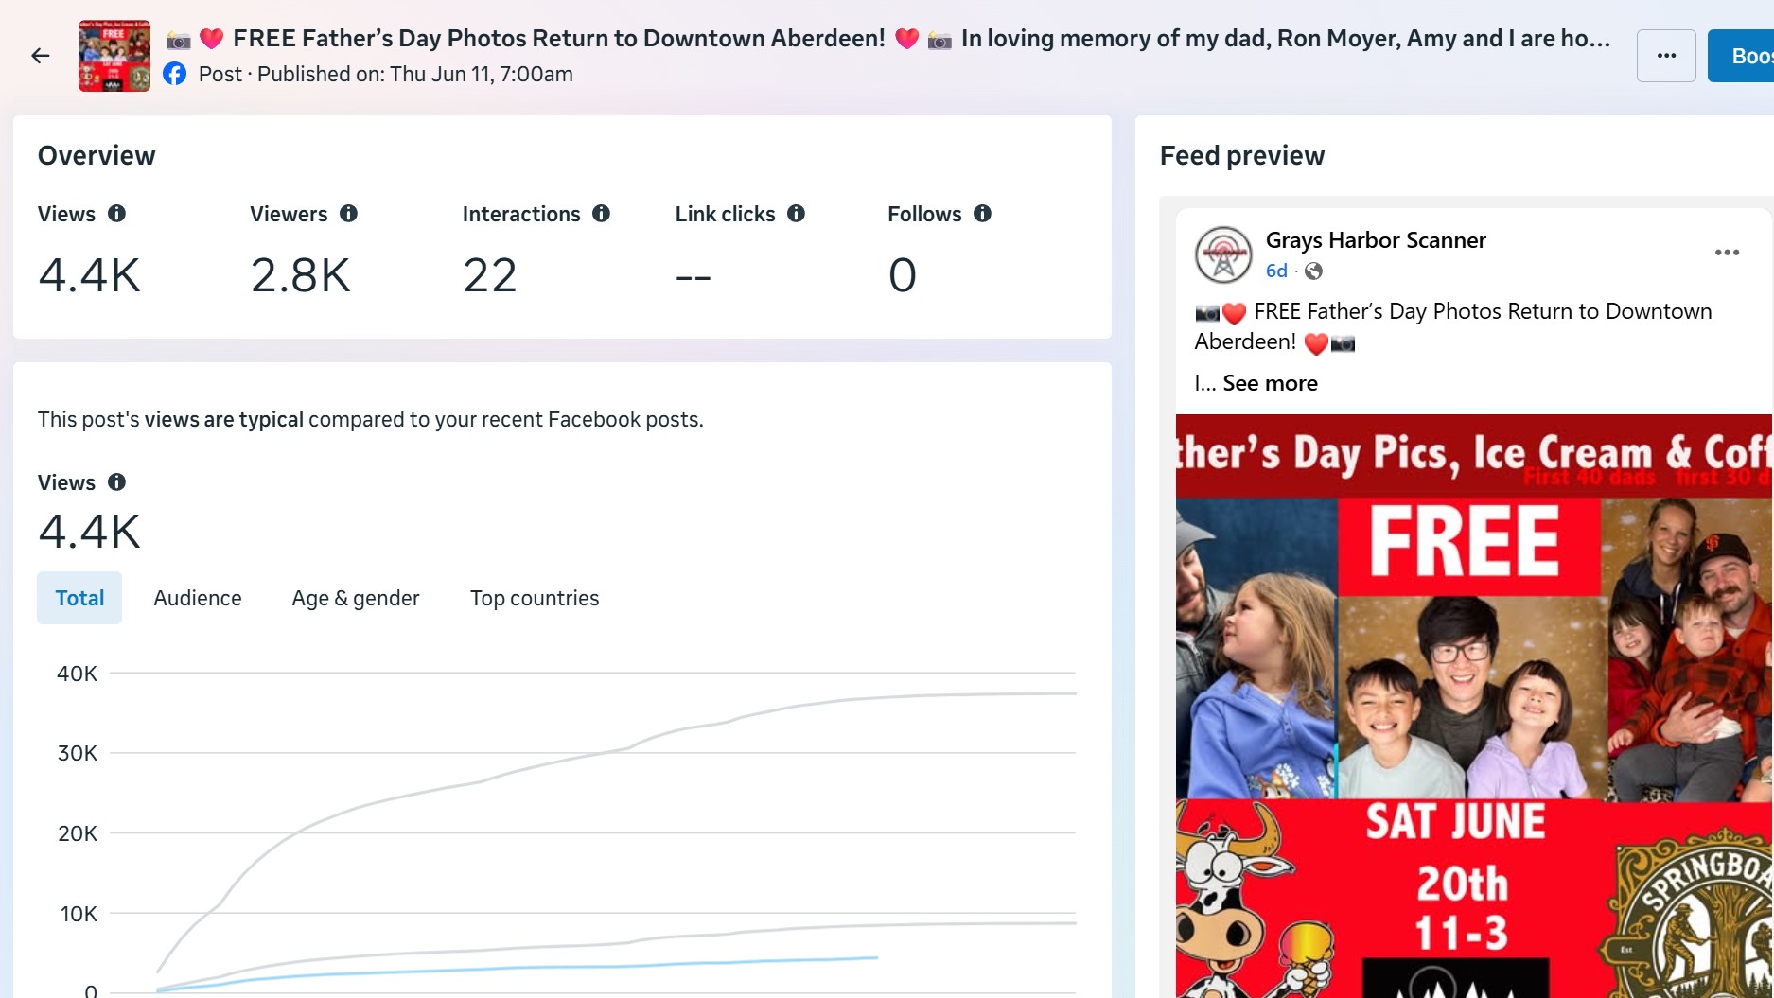1774x998 pixels.
Task: Switch to the Audience tab
Action: click(x=198, y=598)
